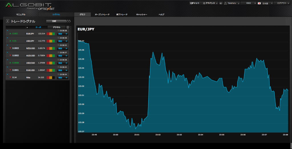
Task: Click the 123.314 EUR/JPY price
Action: click(x=42, y=34)
